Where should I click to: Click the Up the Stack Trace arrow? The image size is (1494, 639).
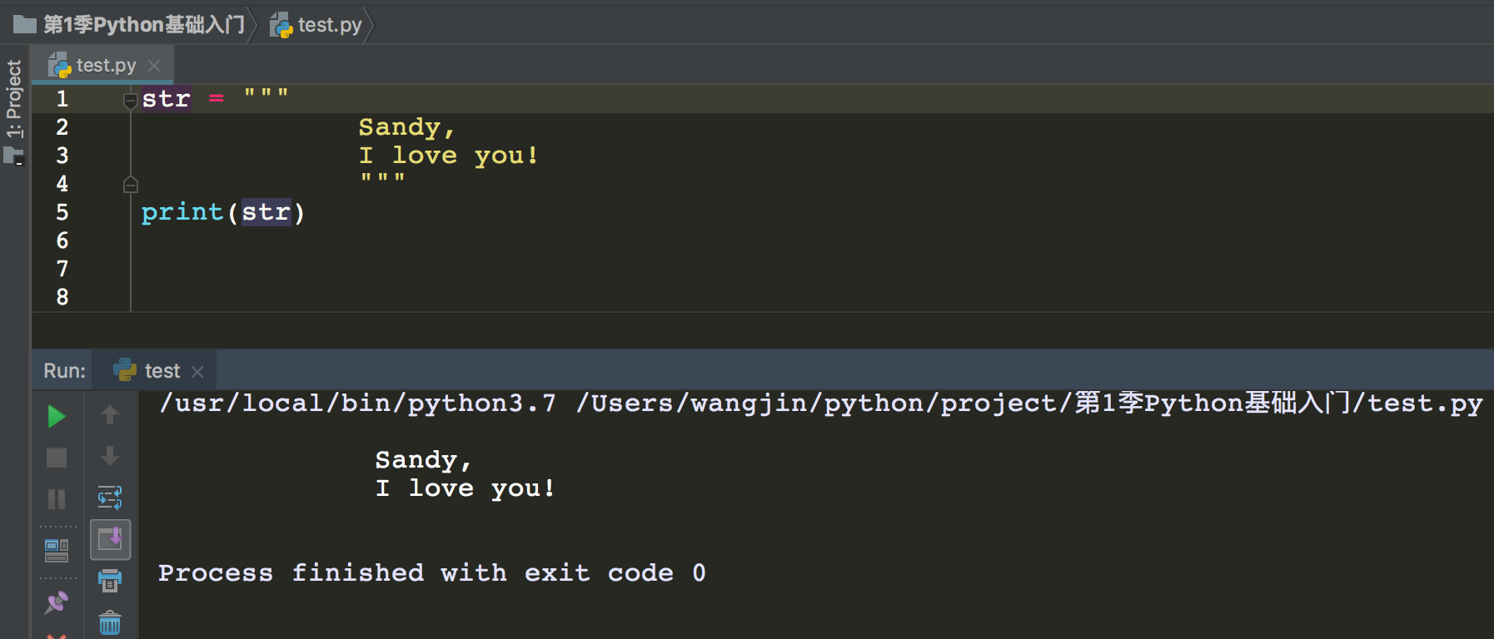click(109, 414)
